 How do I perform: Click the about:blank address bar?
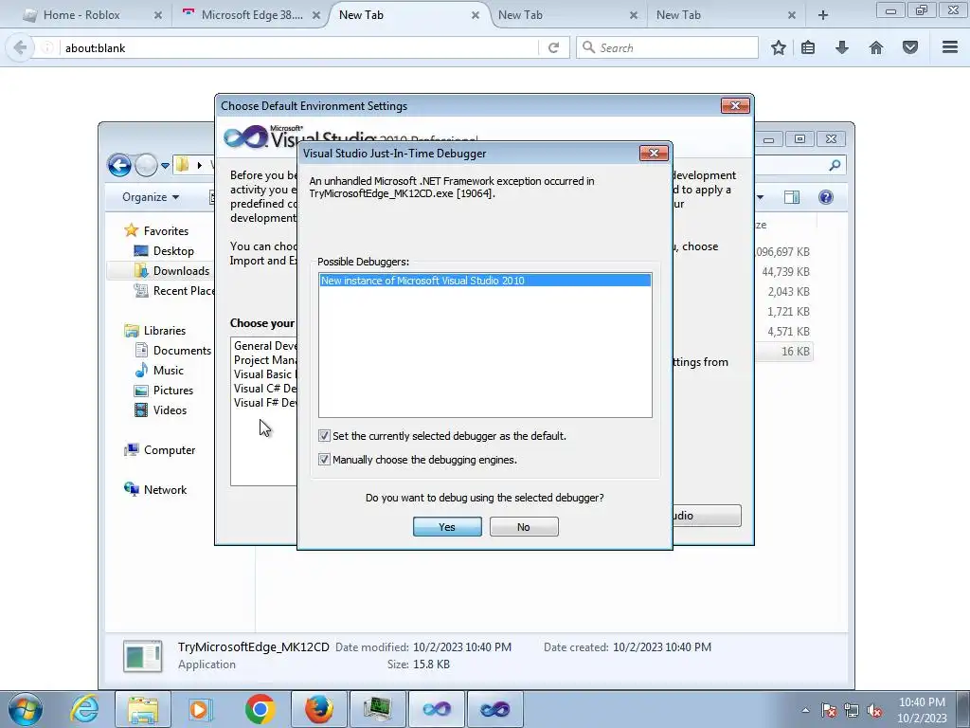pos(300,47)
